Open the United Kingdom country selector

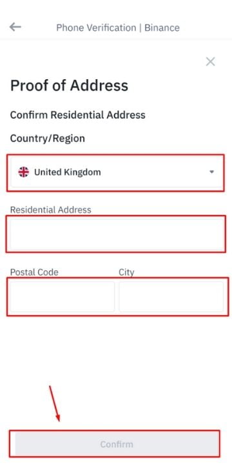pos(116,172)
